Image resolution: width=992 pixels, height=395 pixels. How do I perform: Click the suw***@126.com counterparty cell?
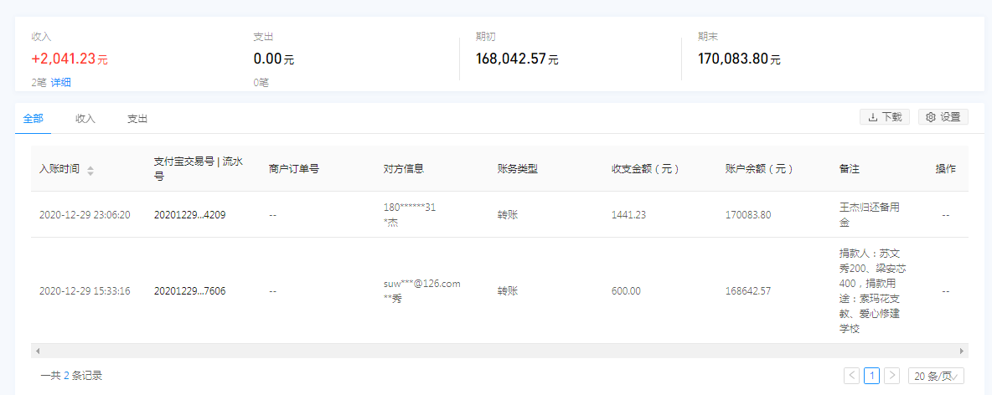421,284
